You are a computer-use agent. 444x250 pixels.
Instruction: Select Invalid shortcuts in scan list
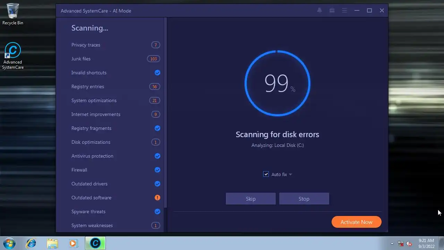click(x=89, y=73)
